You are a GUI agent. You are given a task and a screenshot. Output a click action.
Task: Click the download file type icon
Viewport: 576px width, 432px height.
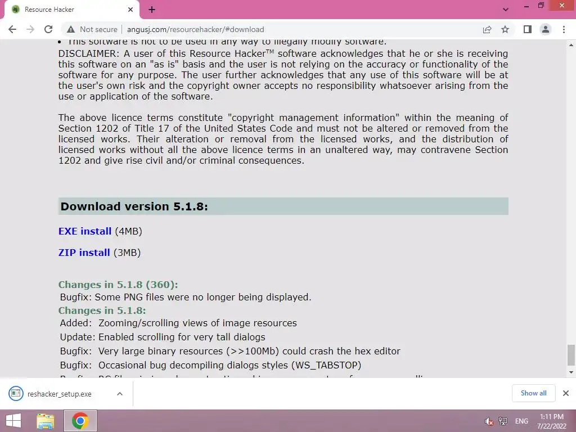(x=16, y=394)
